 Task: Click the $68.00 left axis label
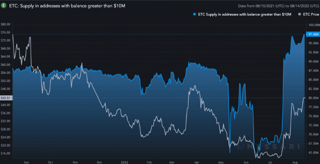click(6, 48)
